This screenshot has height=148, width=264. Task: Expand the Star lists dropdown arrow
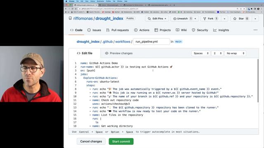pyautogui.click(x=255, y=18)
